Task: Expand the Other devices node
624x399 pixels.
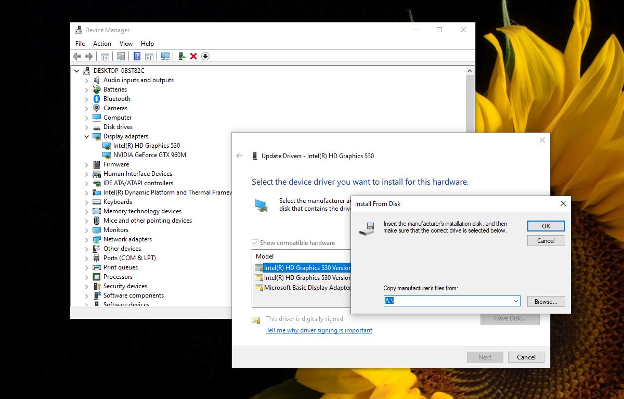Action: (x=87, y=249)
